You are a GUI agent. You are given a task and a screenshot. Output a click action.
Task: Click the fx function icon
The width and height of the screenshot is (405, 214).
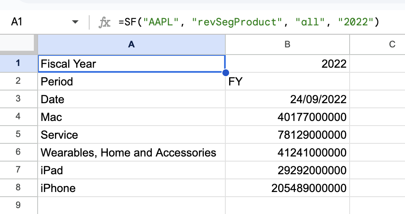104,22
